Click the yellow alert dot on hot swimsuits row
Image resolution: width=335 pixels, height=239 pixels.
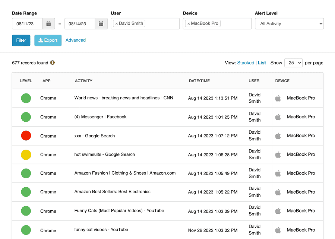26,154
